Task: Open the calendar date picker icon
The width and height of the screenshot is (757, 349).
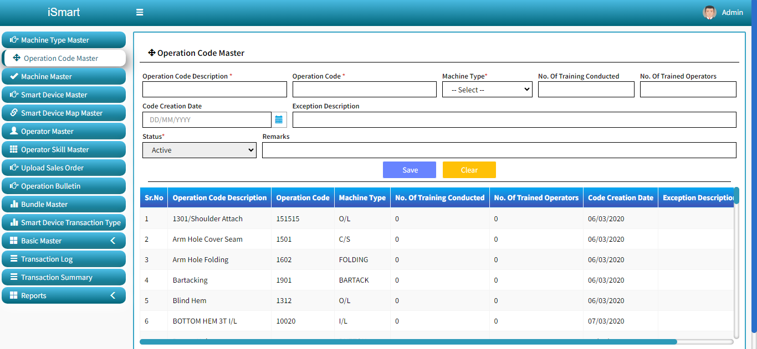Action: tap(279, 119)
